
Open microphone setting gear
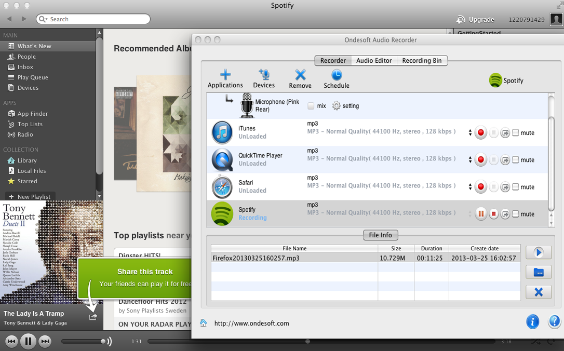point(336,106)
